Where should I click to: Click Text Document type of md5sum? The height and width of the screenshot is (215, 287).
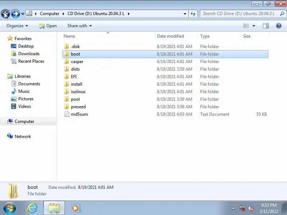point(215,114)
